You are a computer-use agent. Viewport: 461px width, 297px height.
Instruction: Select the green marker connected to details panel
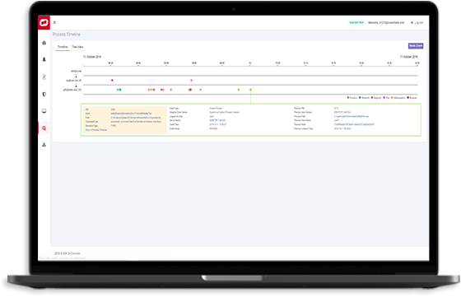(x=250, y=90)
